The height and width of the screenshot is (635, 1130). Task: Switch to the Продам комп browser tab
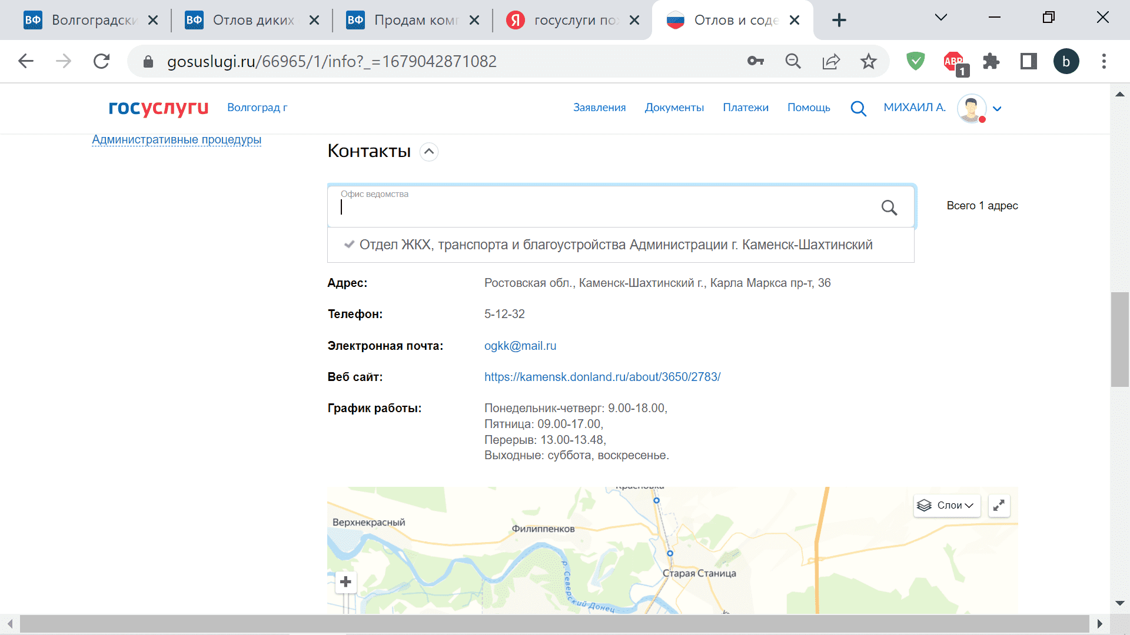pyautogui.click(x=412, y=20)
